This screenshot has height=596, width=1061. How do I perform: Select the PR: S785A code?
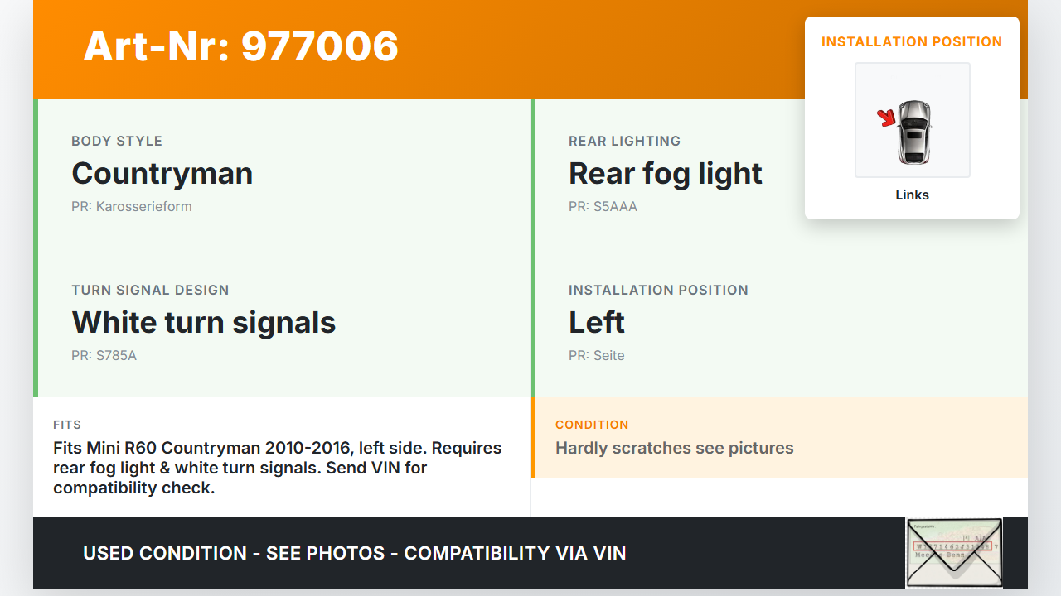click(x=104, y=356)
